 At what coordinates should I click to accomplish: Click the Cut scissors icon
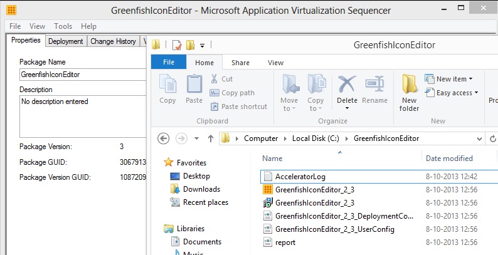215,79
